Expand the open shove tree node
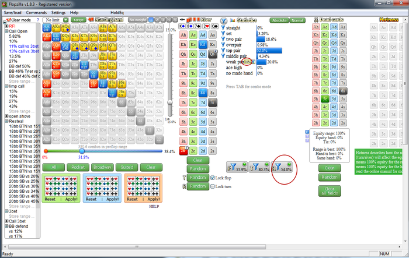The image size is (409, 258). click(x=7, y=116)
